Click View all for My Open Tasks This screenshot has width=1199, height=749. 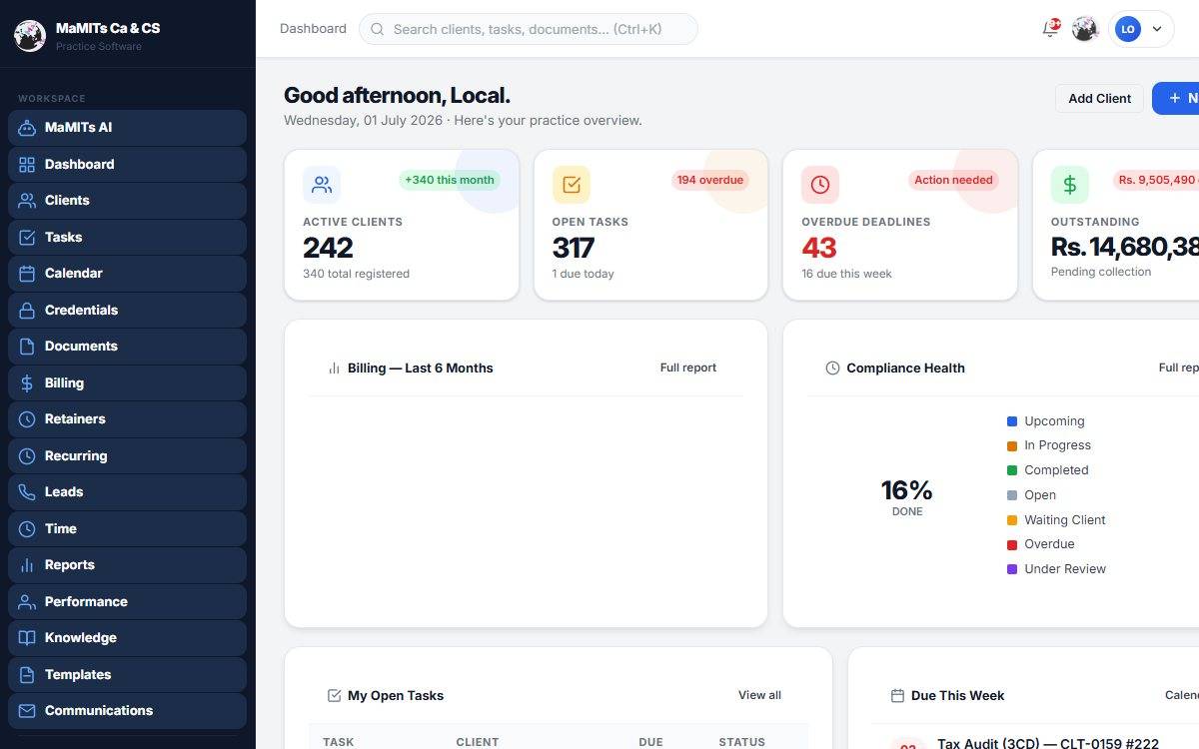coord(759,695)
